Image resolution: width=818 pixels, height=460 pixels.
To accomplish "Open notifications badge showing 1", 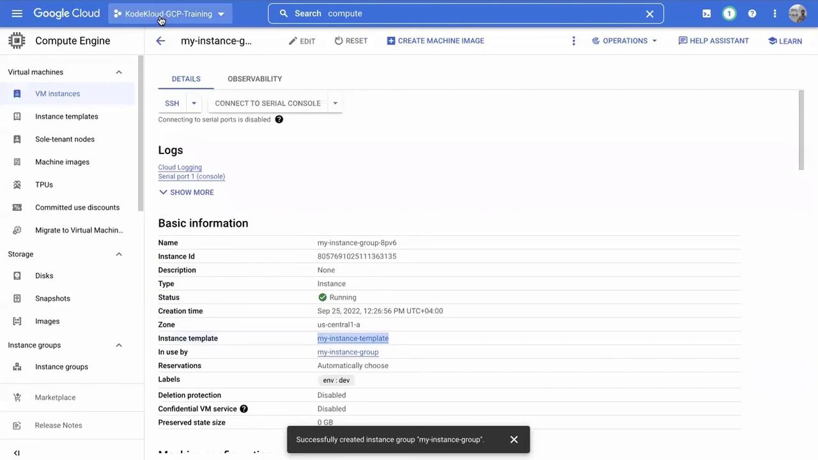I will pos(729,13).
